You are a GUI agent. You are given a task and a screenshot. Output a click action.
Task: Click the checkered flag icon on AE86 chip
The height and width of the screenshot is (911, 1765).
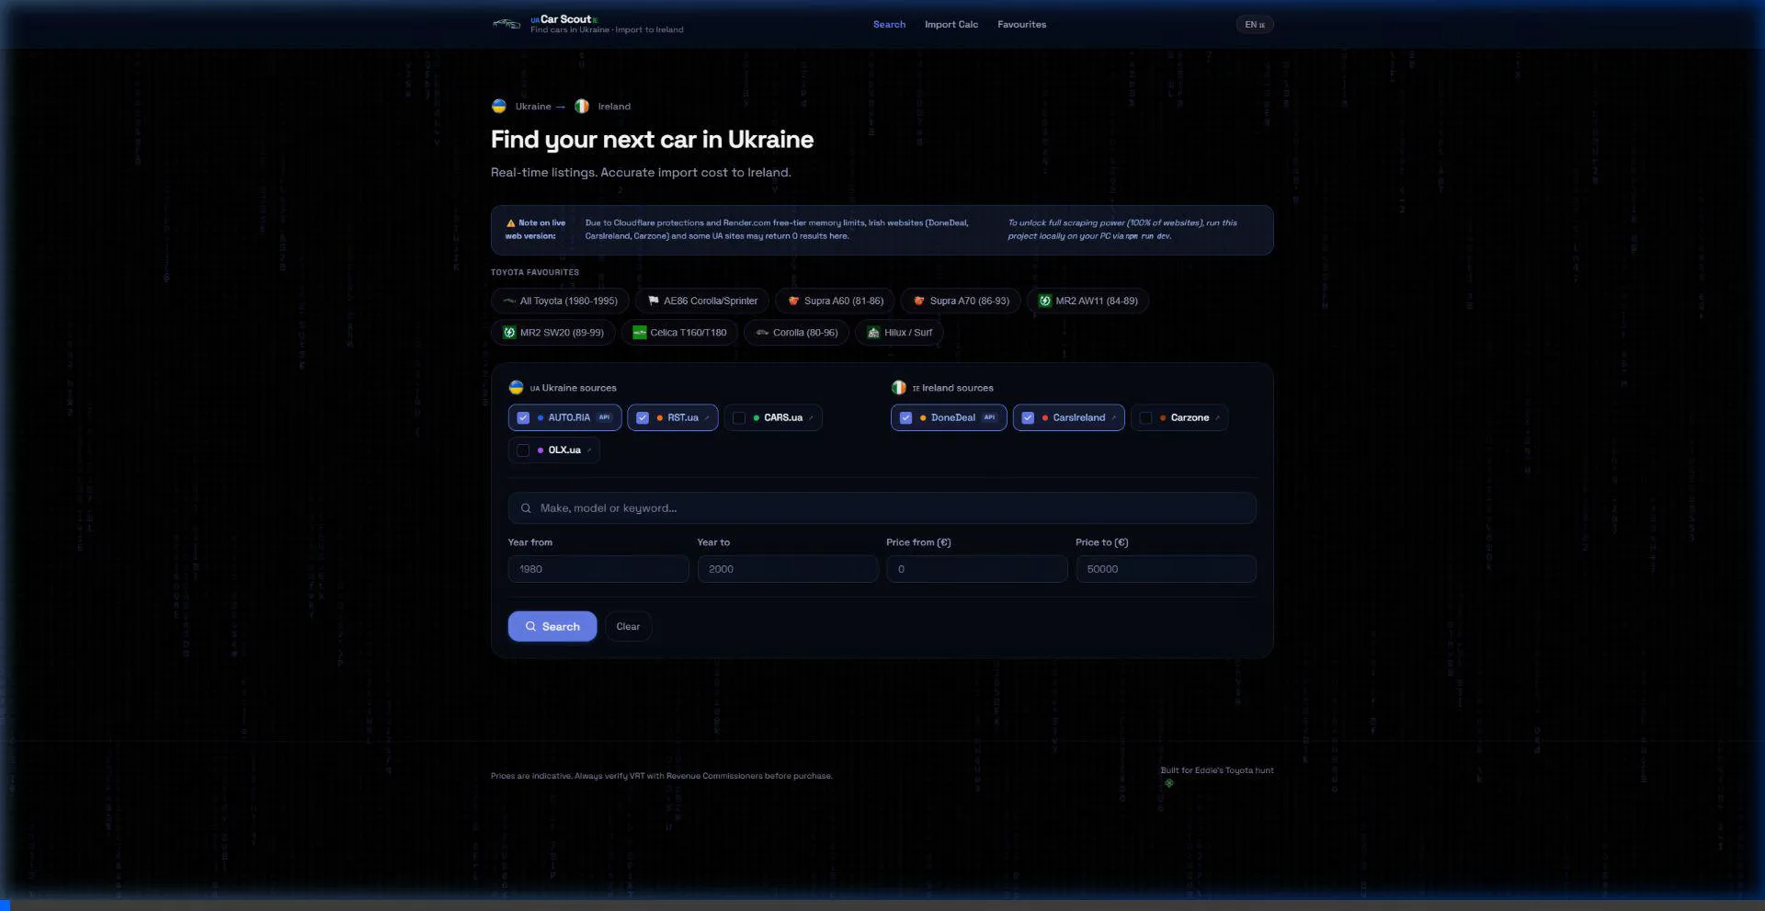(x=654, y=301)
